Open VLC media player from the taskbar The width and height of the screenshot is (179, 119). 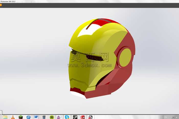coord(13,117)
